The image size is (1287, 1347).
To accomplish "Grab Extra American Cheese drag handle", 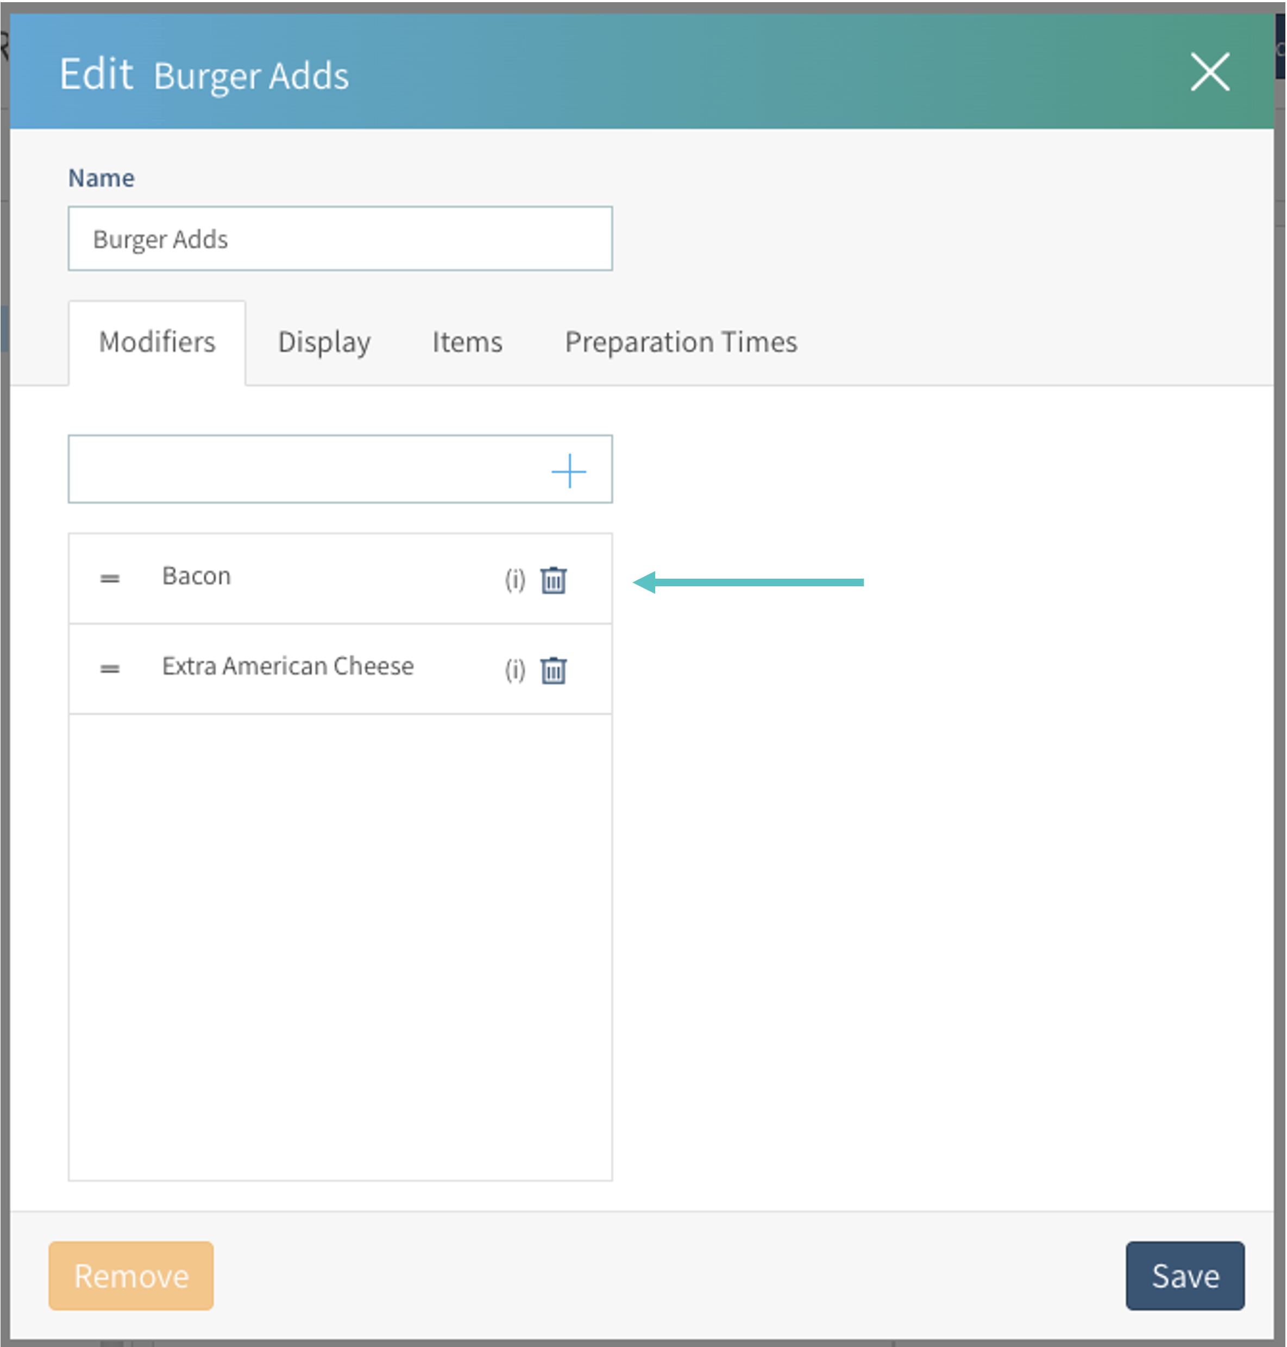I will pos(110,668).
